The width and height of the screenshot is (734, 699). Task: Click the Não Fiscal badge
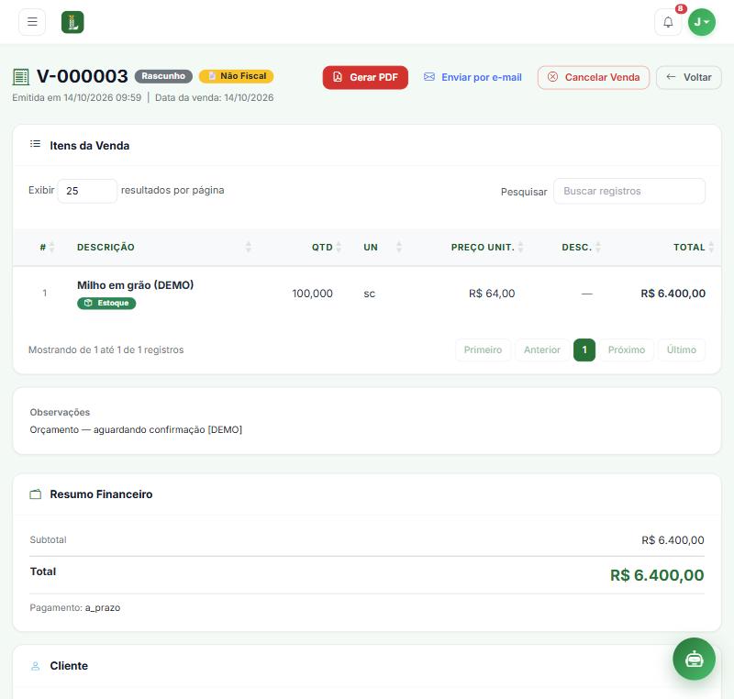[237, 76]
